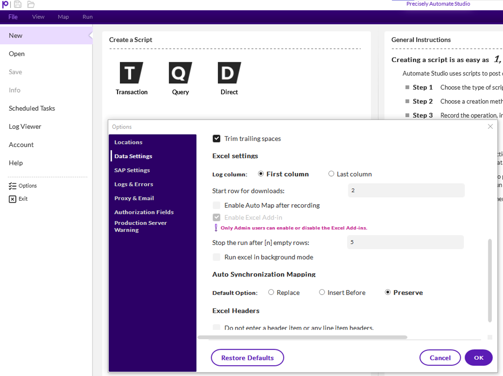Viewport: 503px width, 376px height.
Task: Open the Map menu
Action: pos(63,17)
